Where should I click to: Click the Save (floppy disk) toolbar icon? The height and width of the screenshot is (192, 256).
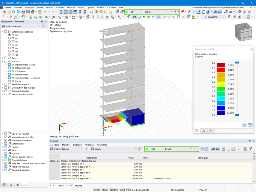[28, 12]
